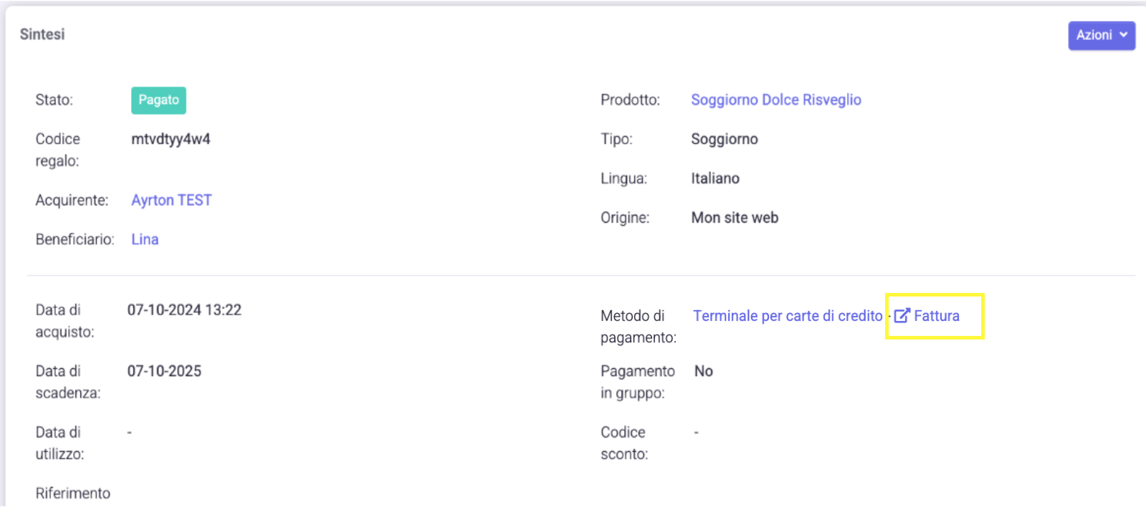The image size is (1146, 520).
Task: Click the expiry date 07-10-2025
Action: click(164, 371)
